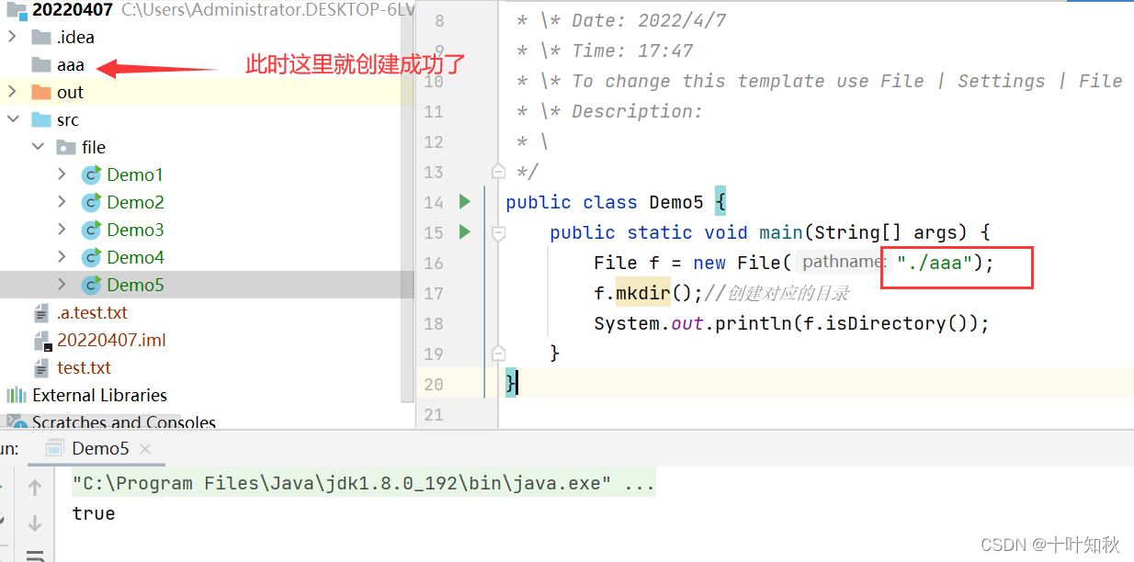Image resolution: width=1134 pixels, height=562 pixels.
Task: Click the Description: comment line
Action: (x=609, y=111)
